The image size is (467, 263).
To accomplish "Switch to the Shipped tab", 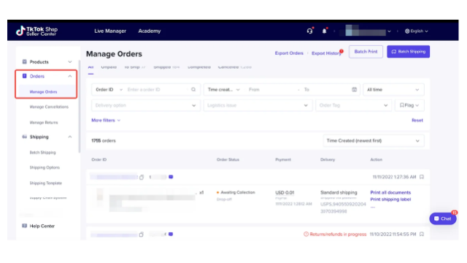I will pyautogui.click(x=166, y=67).
